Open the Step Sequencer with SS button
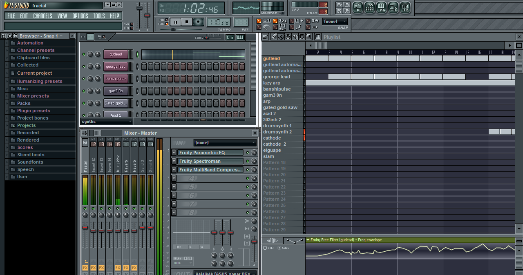523x275 pixels. point(370,7)
